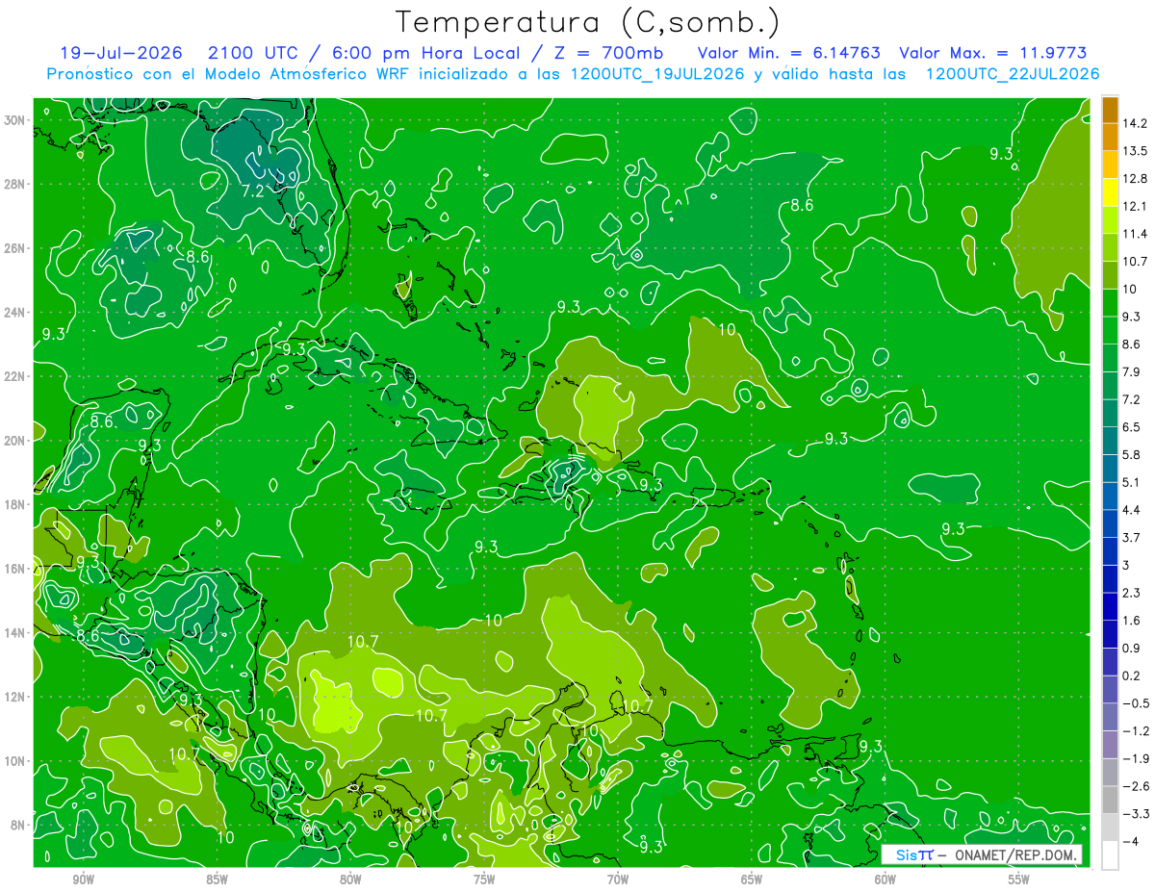This screenshot has height=892, width=1155.
Task: Click the 28N latitude axis label
Action: click(x=15, y=184)
